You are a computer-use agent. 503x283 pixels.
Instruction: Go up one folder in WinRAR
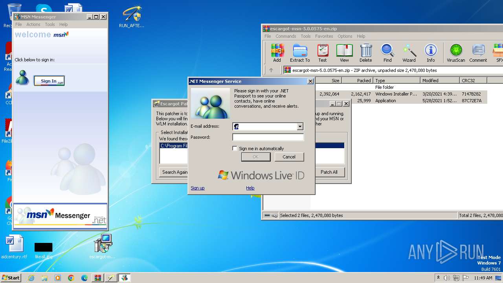(x=271, y=70)
